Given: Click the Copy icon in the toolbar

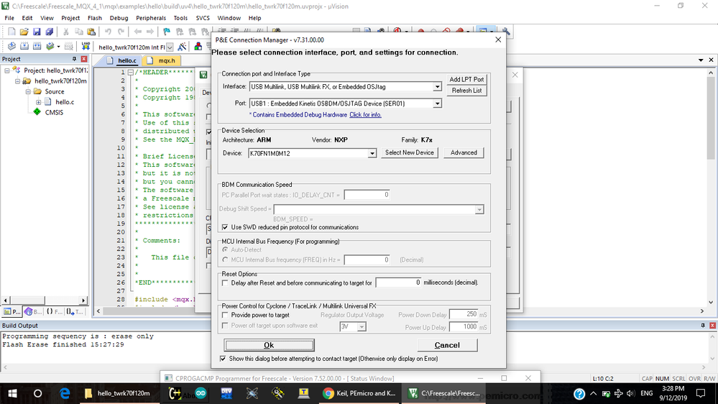Looking at the screenshot, I should point(79,32).
